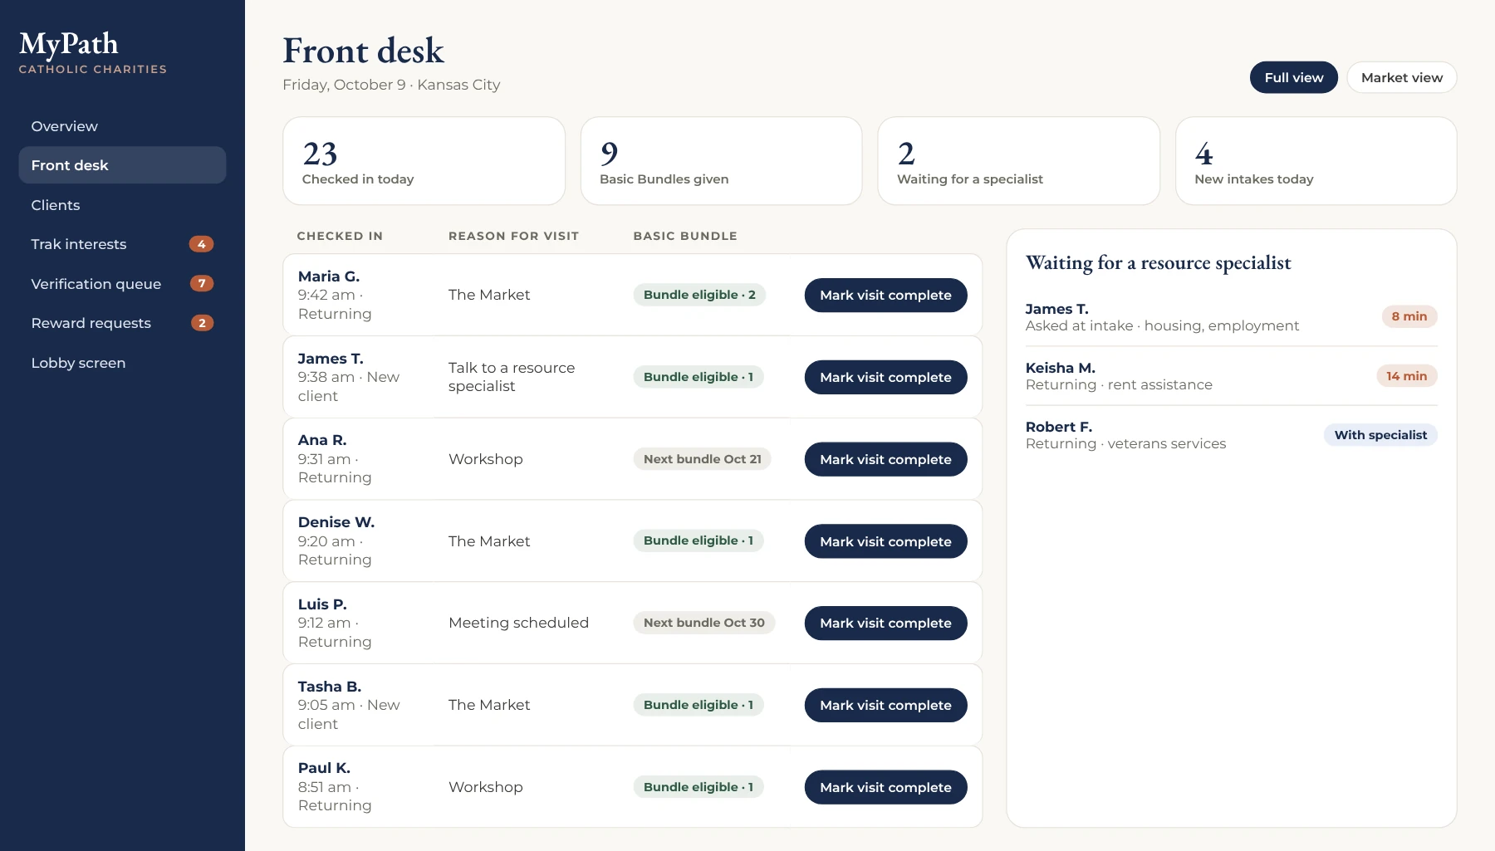This screenshot has width=1495, height=851.
Task: Click Paul K. name in check-in list
Action: tap(324, 768)
